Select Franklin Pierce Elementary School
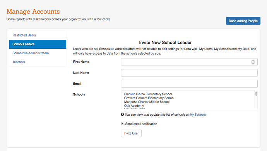Viewport: 267px width, 151px height. pos(148,94)
